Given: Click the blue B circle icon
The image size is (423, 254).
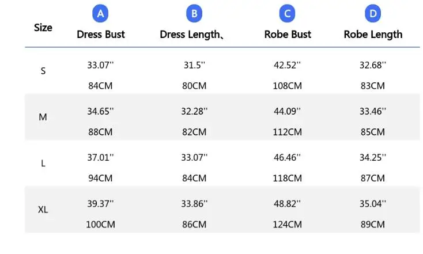Looking at the screenshot, I should click(x=194, y=13).
